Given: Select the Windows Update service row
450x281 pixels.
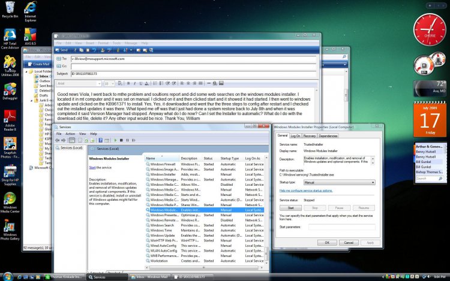Looking at the screenshot, I should pyautogui.click(x=205, y=235).
